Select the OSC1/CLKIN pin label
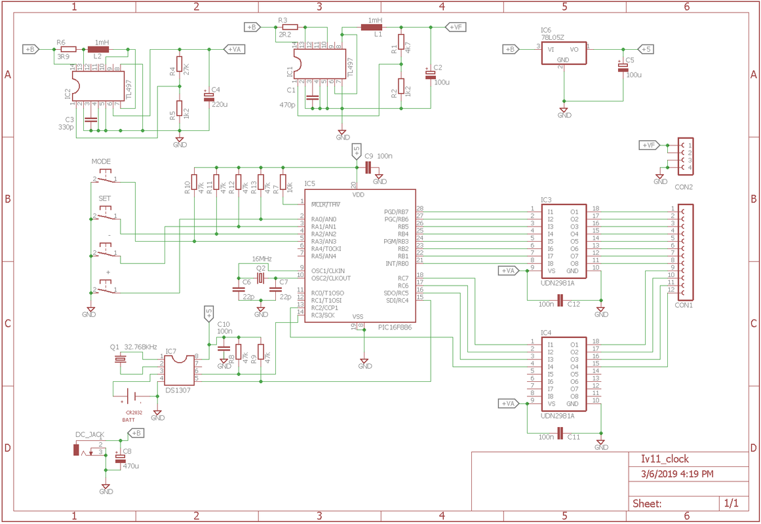The image size is (761, 524). 328,271
